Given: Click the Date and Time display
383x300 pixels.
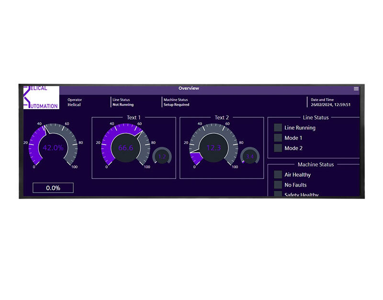Looking at the screenshot, I should [x=330, y=102].
